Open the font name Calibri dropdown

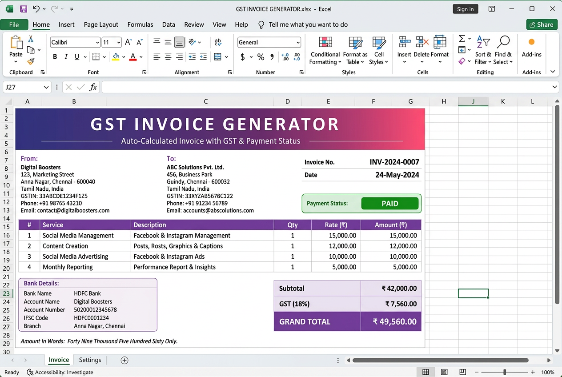[97, 43]
